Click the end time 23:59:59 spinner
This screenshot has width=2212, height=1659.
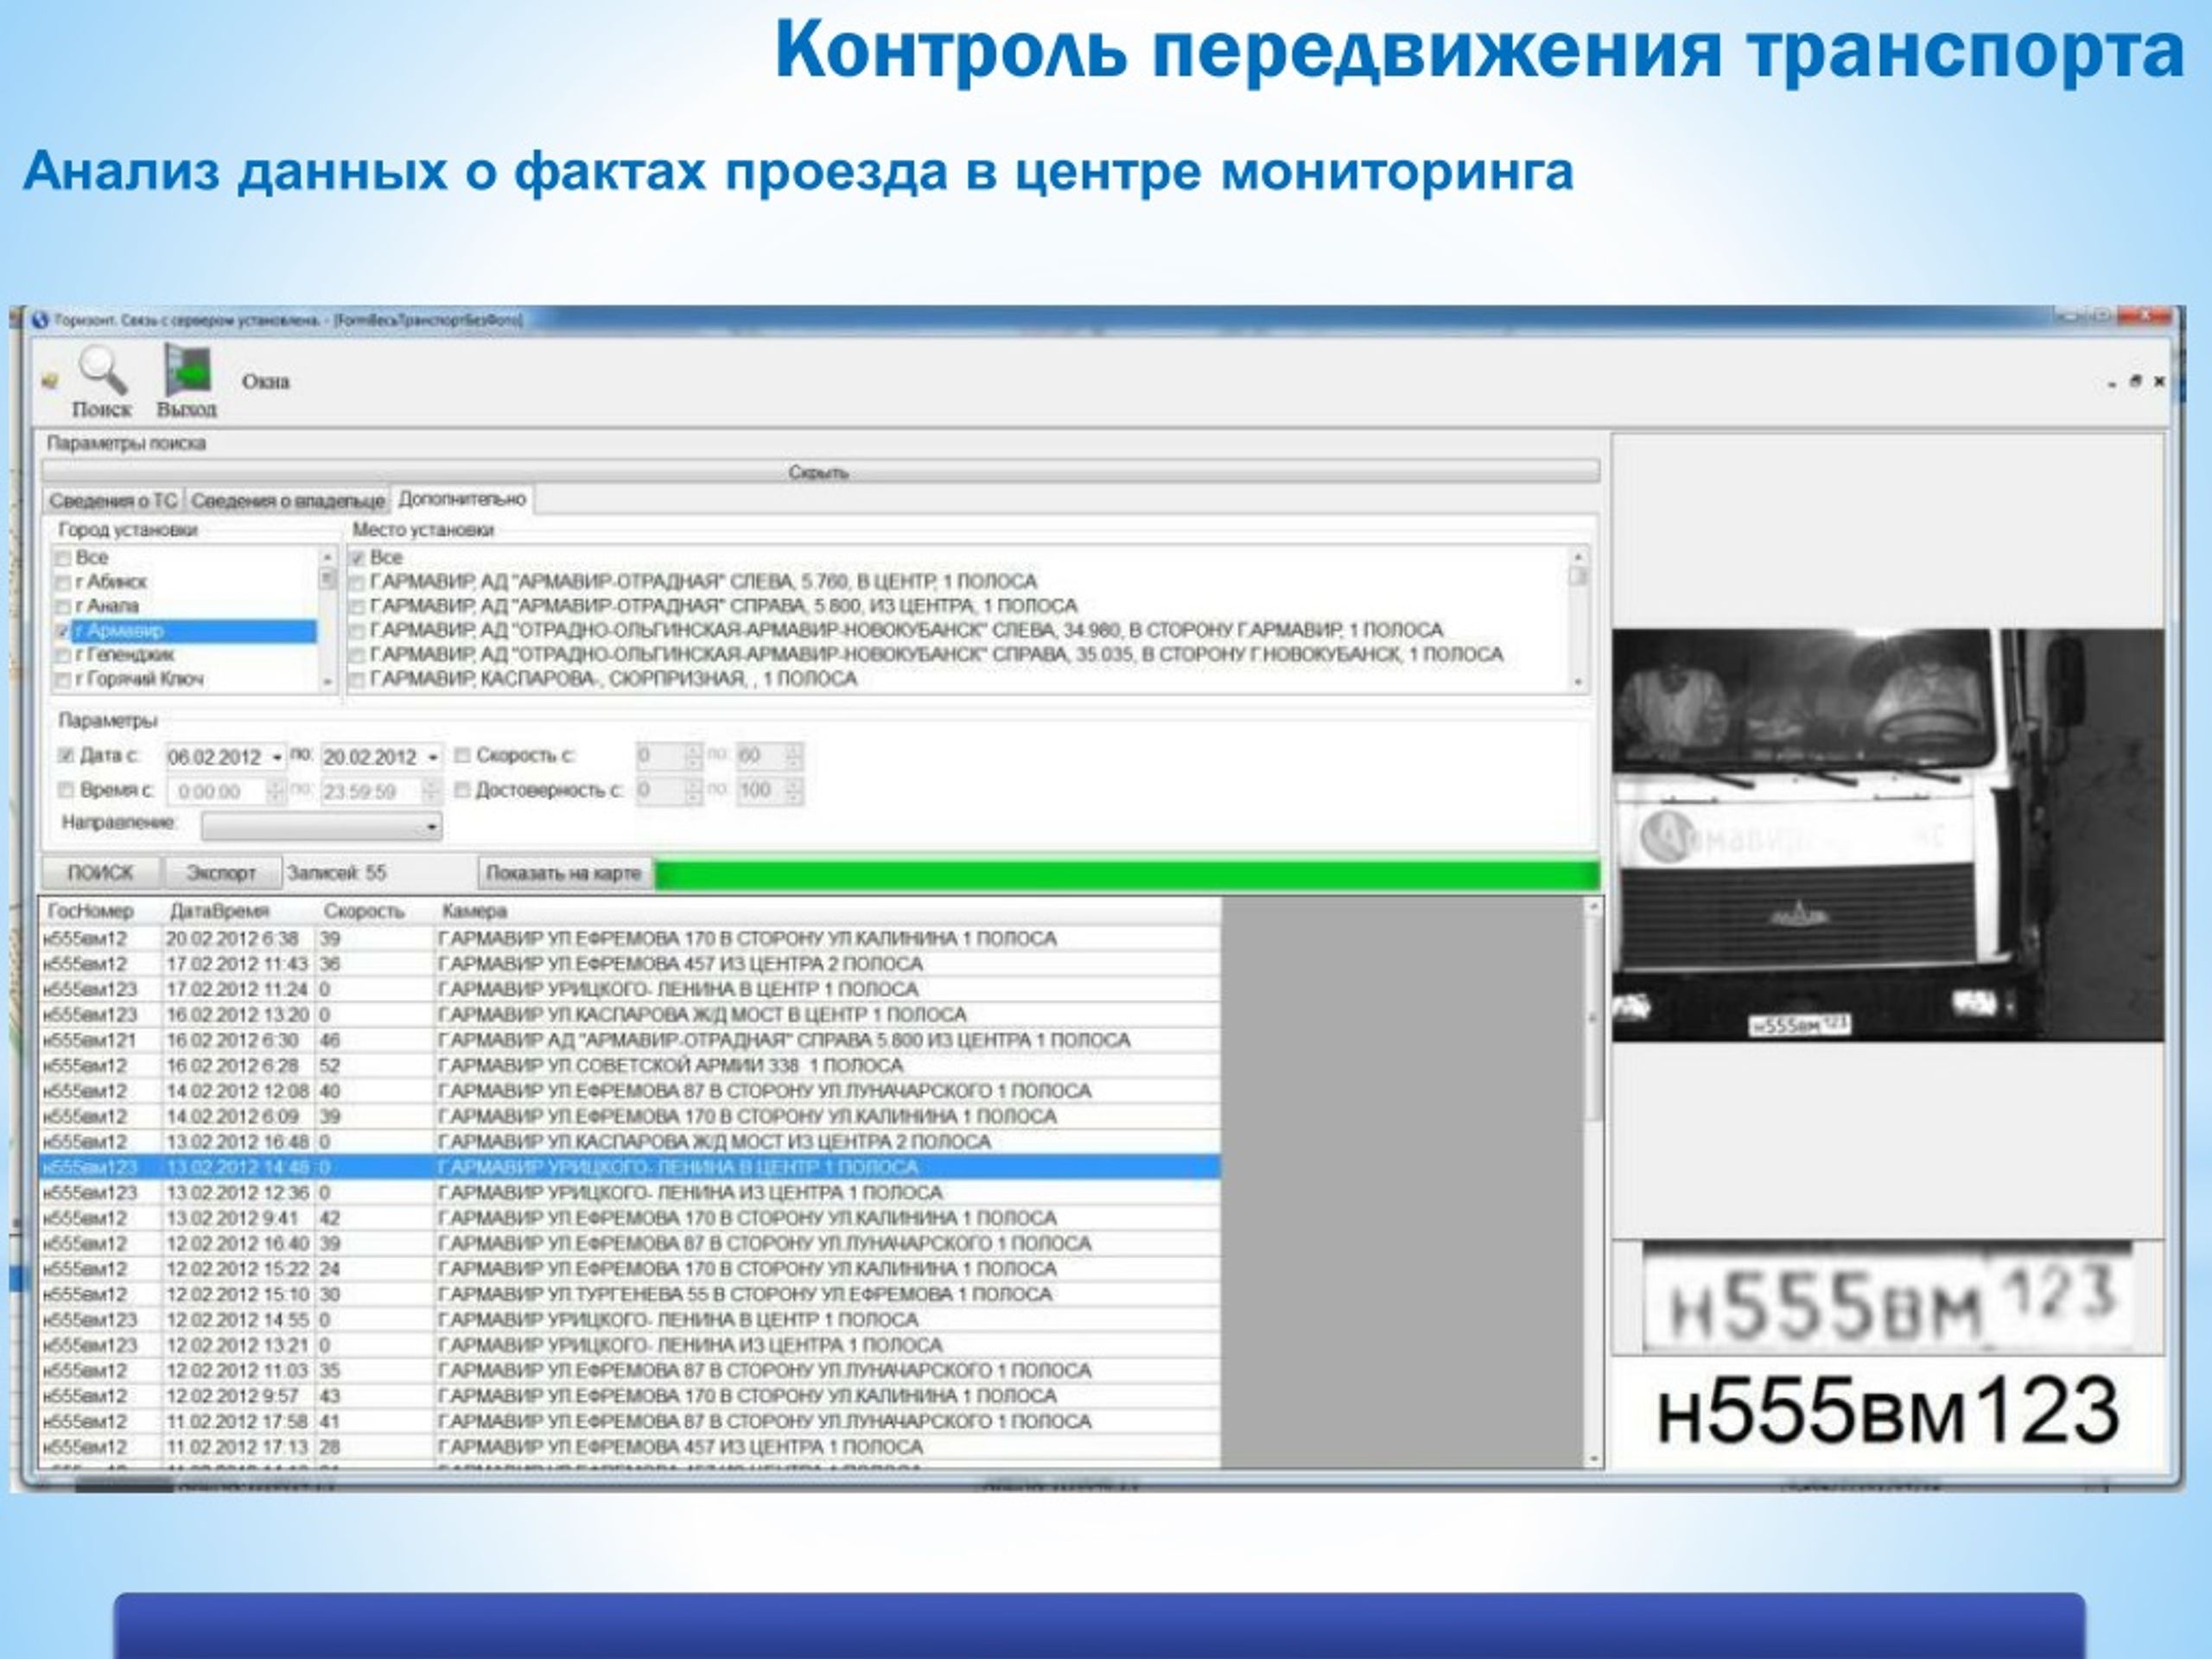point(432,792)
